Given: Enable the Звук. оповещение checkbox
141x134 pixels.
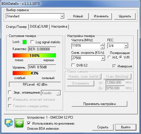Looking at the screenshot, I should 10,92.
